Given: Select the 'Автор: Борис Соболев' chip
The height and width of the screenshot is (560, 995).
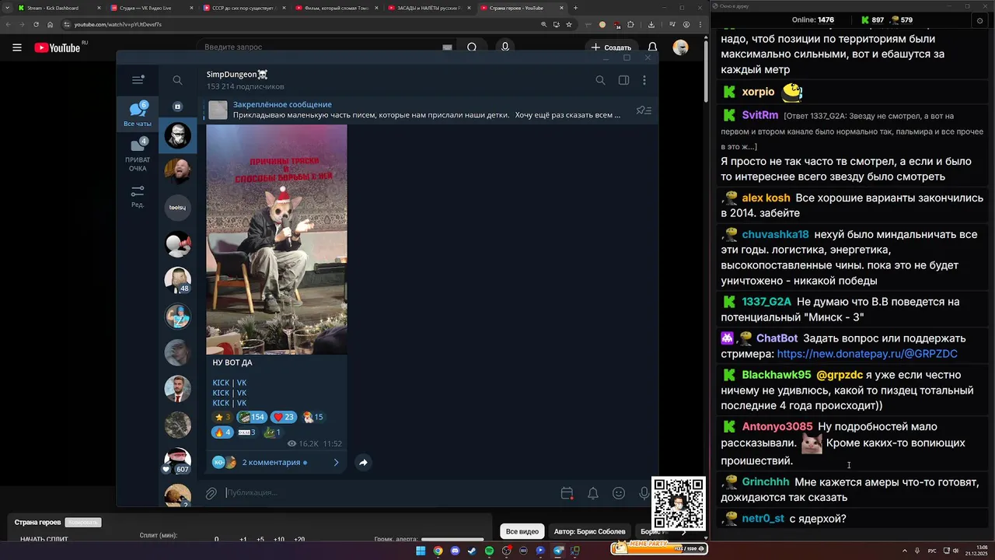Looking at the screenshot, I should (589, 531).
